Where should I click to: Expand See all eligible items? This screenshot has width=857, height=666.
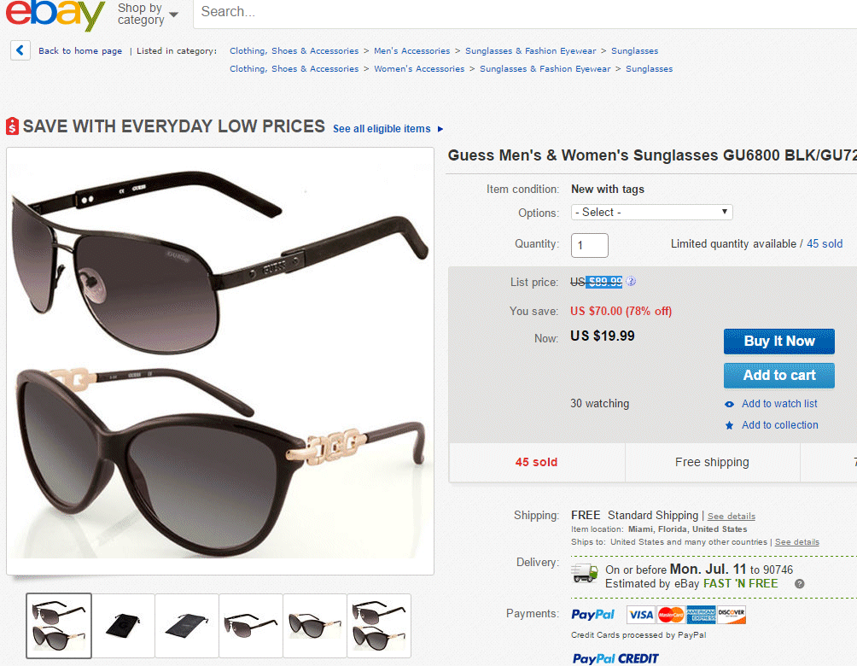pyautogui.click(x=383, y=128)
